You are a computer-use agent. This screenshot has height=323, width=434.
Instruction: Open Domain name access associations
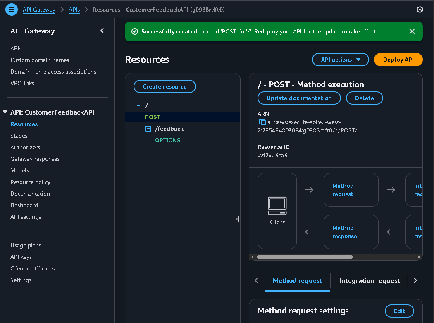(x=53, y=72)
